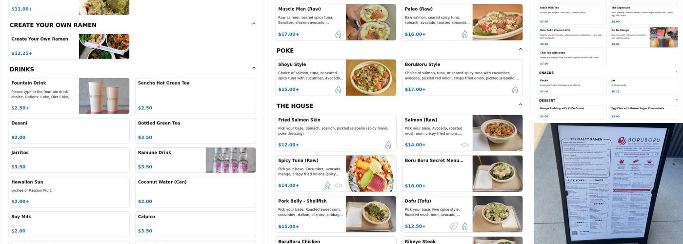Choose the Mango Pudding with CoCo Cream
This screenshot has height=244, width=683.
point(573,112)
